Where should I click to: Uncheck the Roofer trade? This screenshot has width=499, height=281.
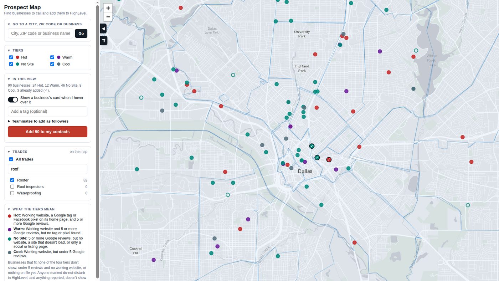pyautogui.click(x=12, y=180)
